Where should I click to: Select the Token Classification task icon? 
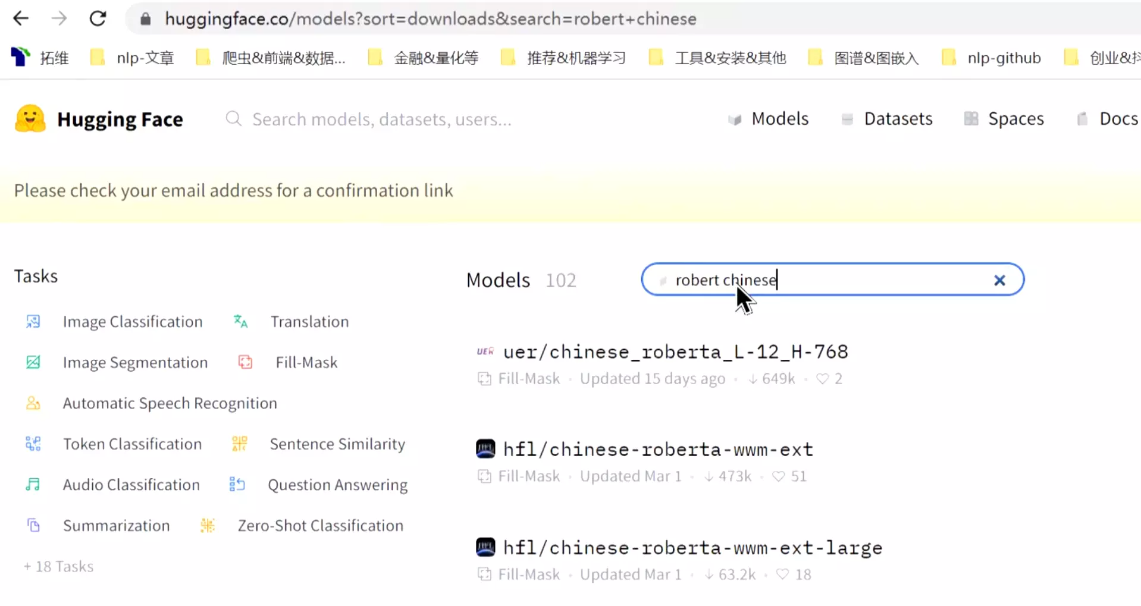point(33,444)
